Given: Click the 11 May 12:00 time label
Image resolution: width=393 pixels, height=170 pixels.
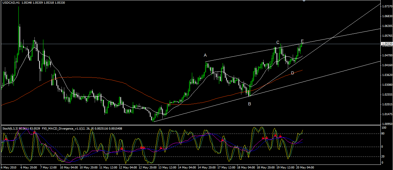Looking at the screenshot, I should coord(109,168).
